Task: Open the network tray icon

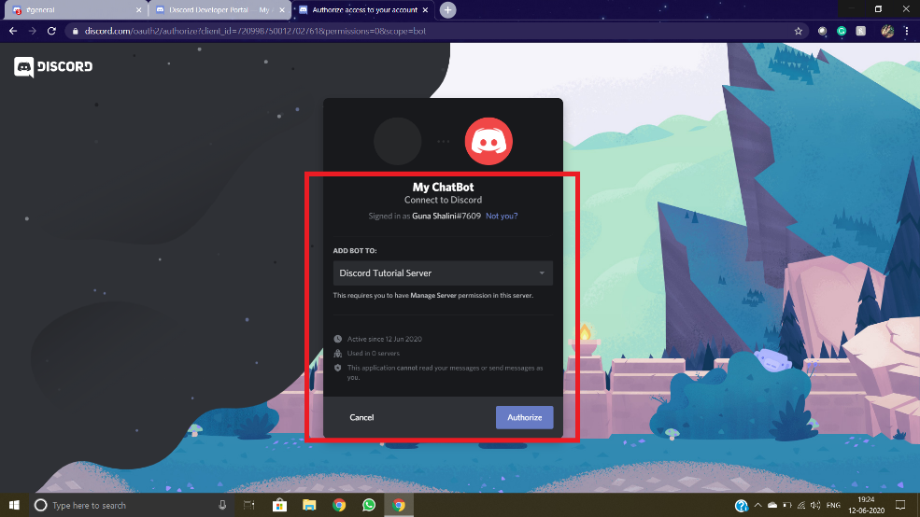Action: pos(800,505)
